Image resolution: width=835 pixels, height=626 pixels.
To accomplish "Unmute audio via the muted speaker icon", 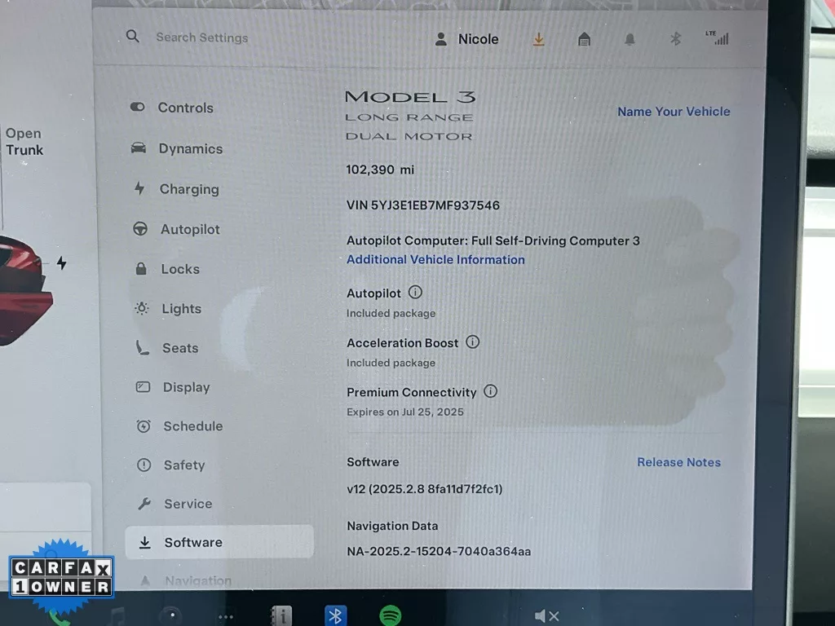I will click(x=546, y=616).
